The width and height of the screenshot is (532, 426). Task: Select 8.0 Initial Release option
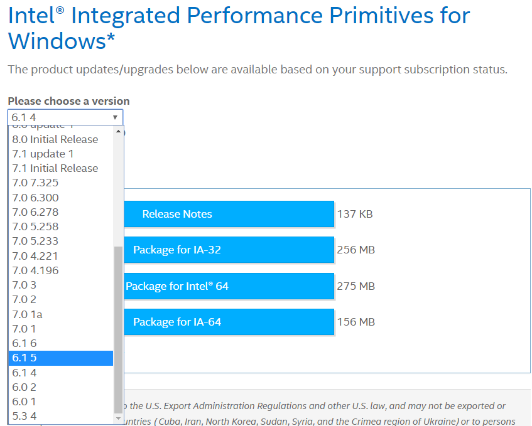(x=55, y=139)
